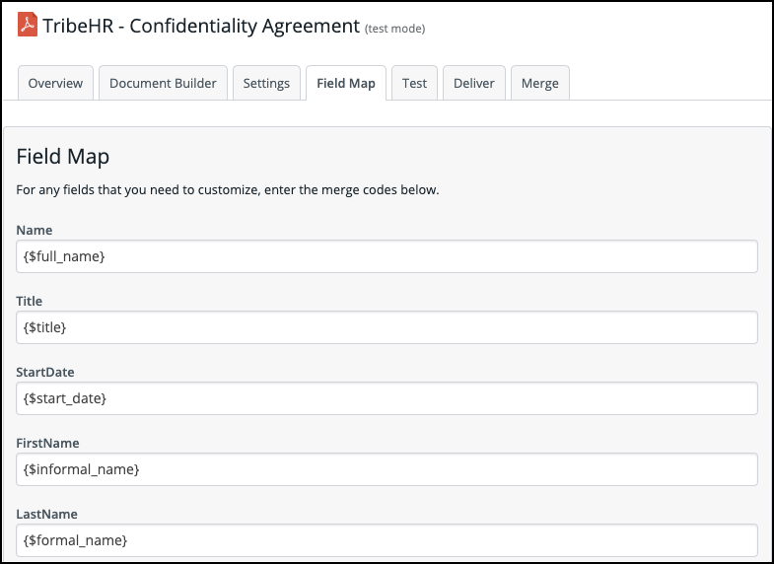774x564 pixels.
Task: Click into the Title merge code field
Action: 387,327
